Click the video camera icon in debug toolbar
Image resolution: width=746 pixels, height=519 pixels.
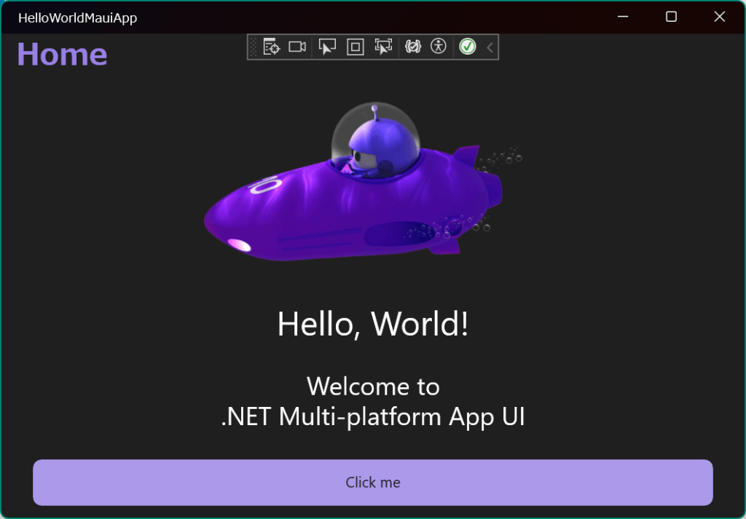coord(297,47)
